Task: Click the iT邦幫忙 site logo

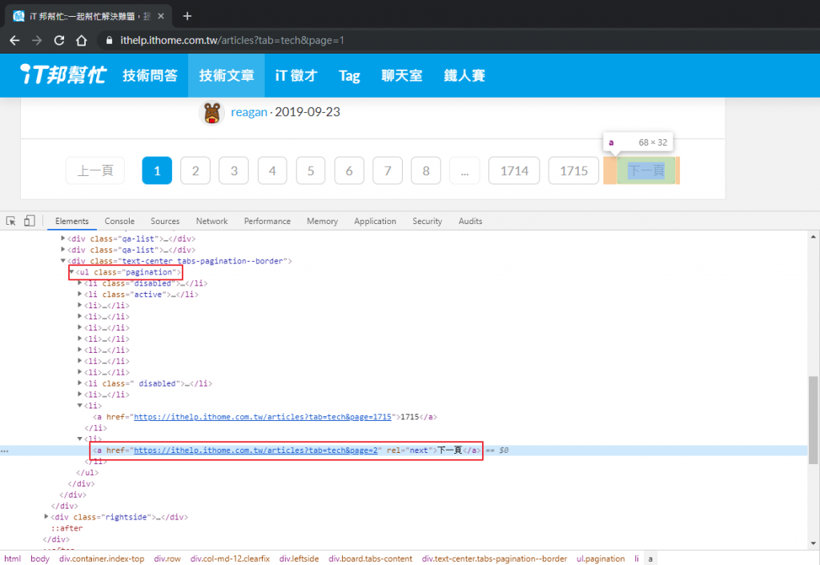Action: point(63,74)
